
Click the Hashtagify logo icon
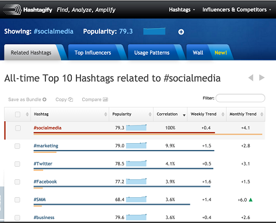coord(12,10)
